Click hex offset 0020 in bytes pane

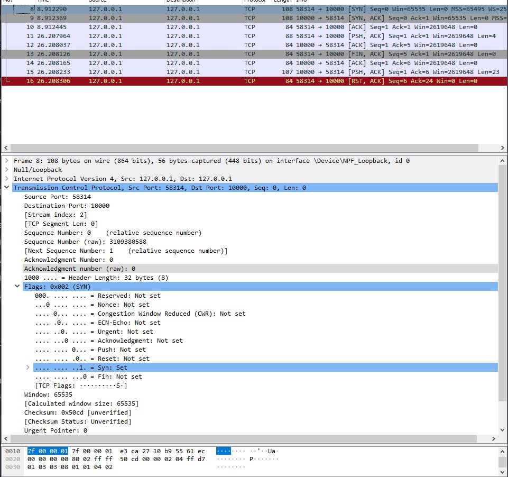[13, 459]
